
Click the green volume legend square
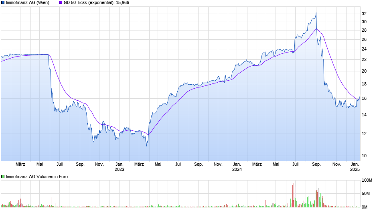tap(3, 177)
